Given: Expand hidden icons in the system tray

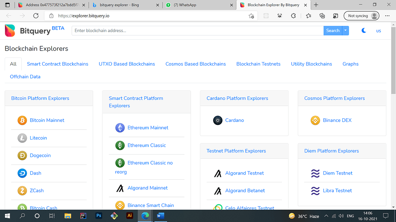Looking at the screenshot, I should 326,216.
